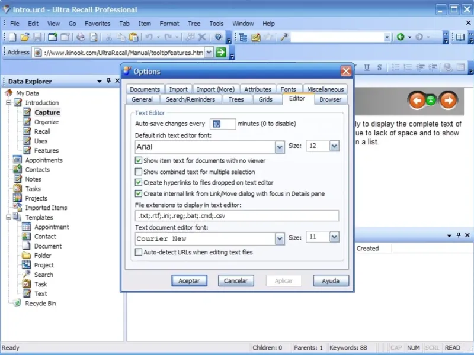Click the open book icon at far right
The height and width of the screenshot is (355, 474).
(x=460, y=37)
